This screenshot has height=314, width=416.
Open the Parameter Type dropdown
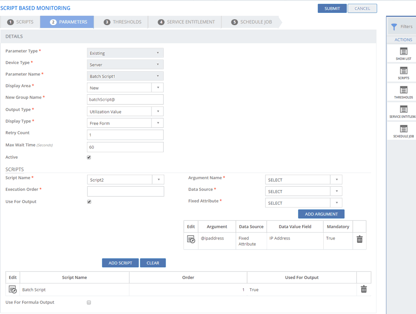click(125, 53)
